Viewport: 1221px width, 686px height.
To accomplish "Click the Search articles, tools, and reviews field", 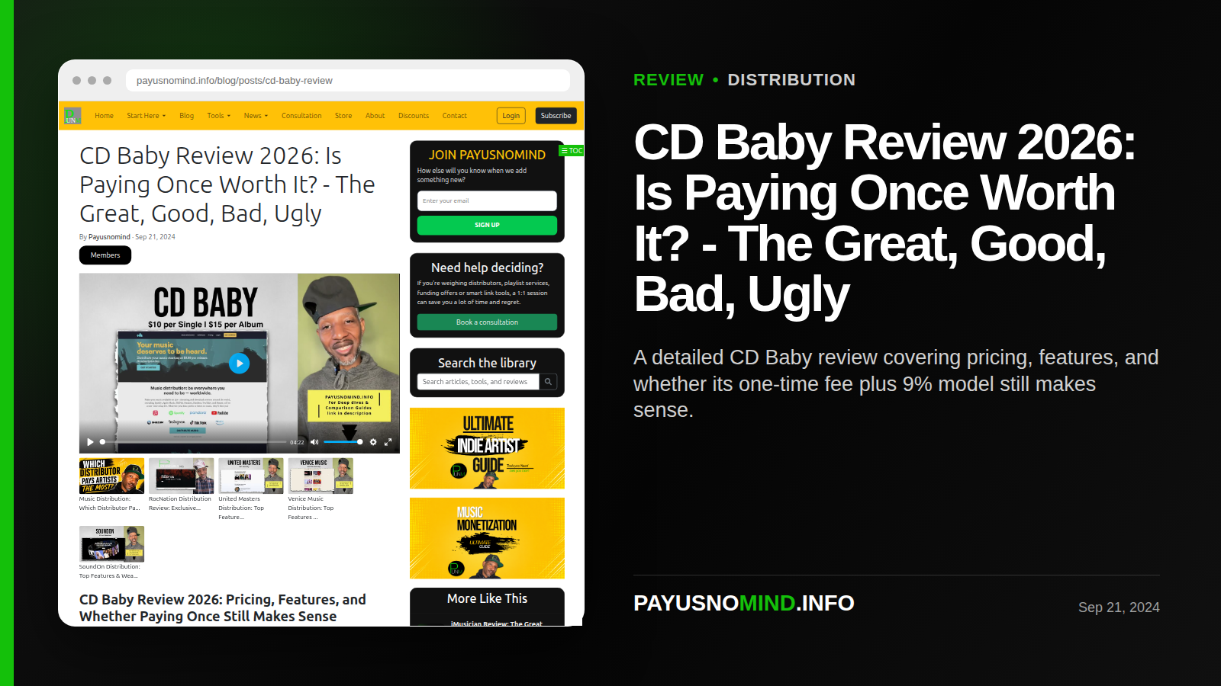I will (478, 382).
